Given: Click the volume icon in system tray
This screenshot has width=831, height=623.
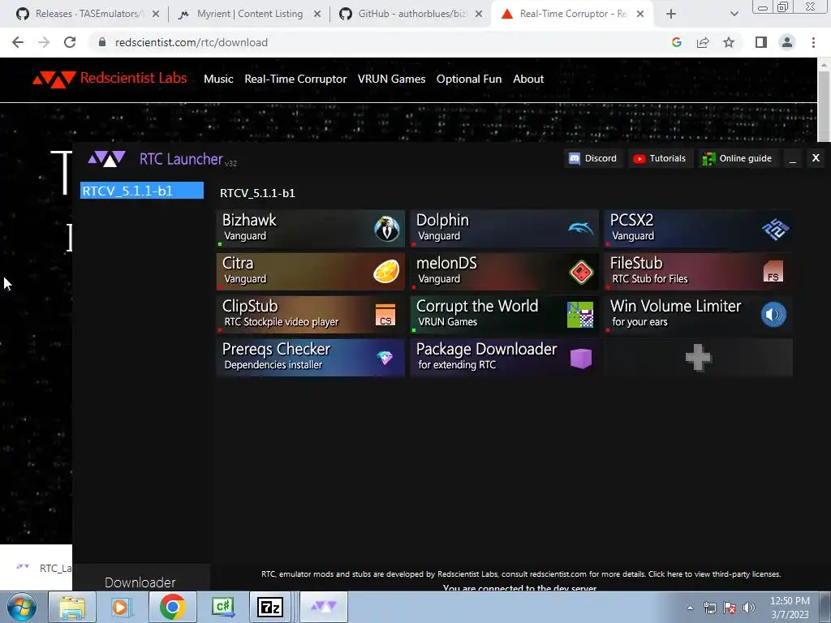Looking at the screenshot, I should click(749, 608).
